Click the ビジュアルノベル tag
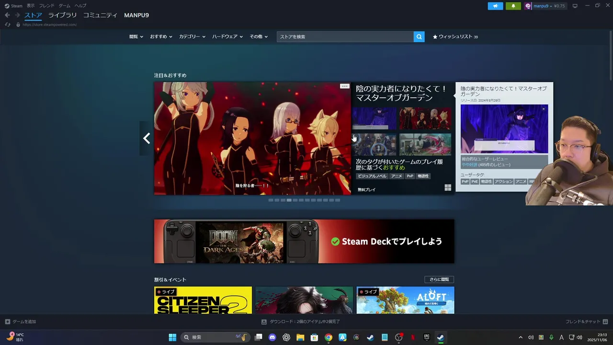The width and height of the screenshot is (613, 345). tap(372, 176)
